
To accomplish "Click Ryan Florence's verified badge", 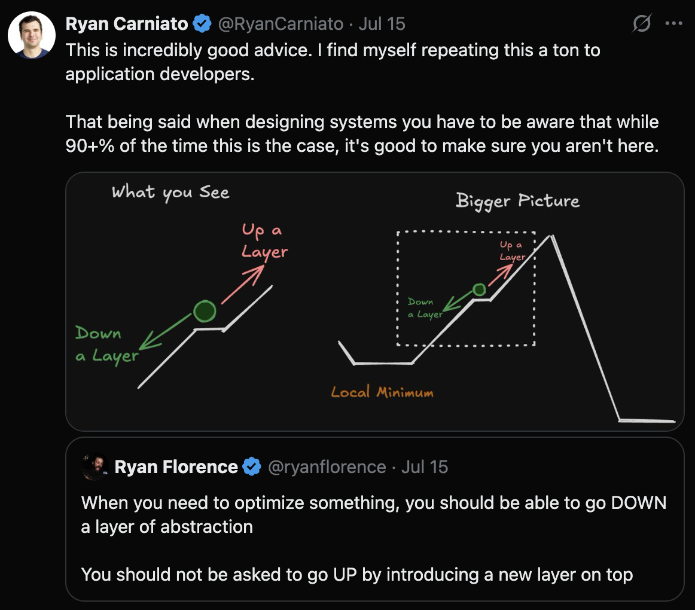I will 251,466.
